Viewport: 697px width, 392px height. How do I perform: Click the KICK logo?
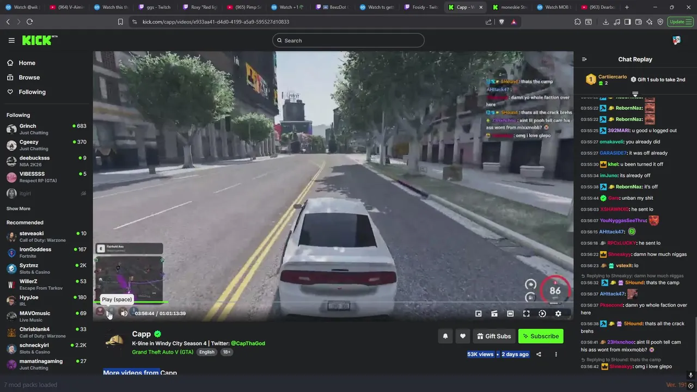[39, 40]
